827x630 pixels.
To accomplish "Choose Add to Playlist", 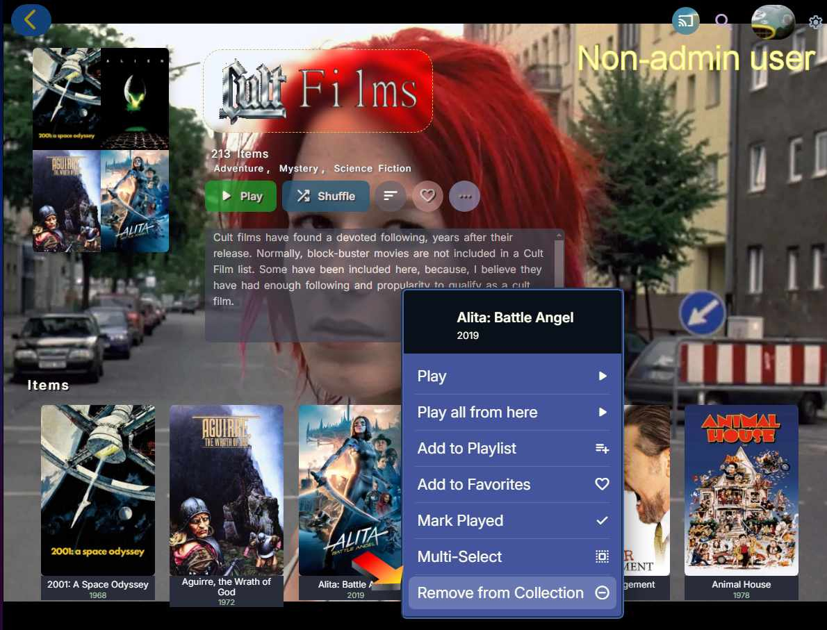I will (x=512, y=448).
